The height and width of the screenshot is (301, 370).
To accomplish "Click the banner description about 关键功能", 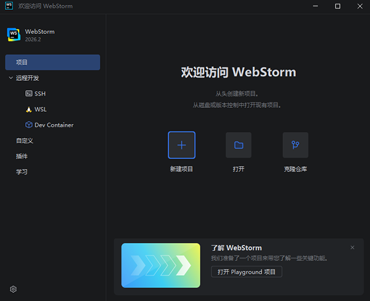I will point(269,258).
